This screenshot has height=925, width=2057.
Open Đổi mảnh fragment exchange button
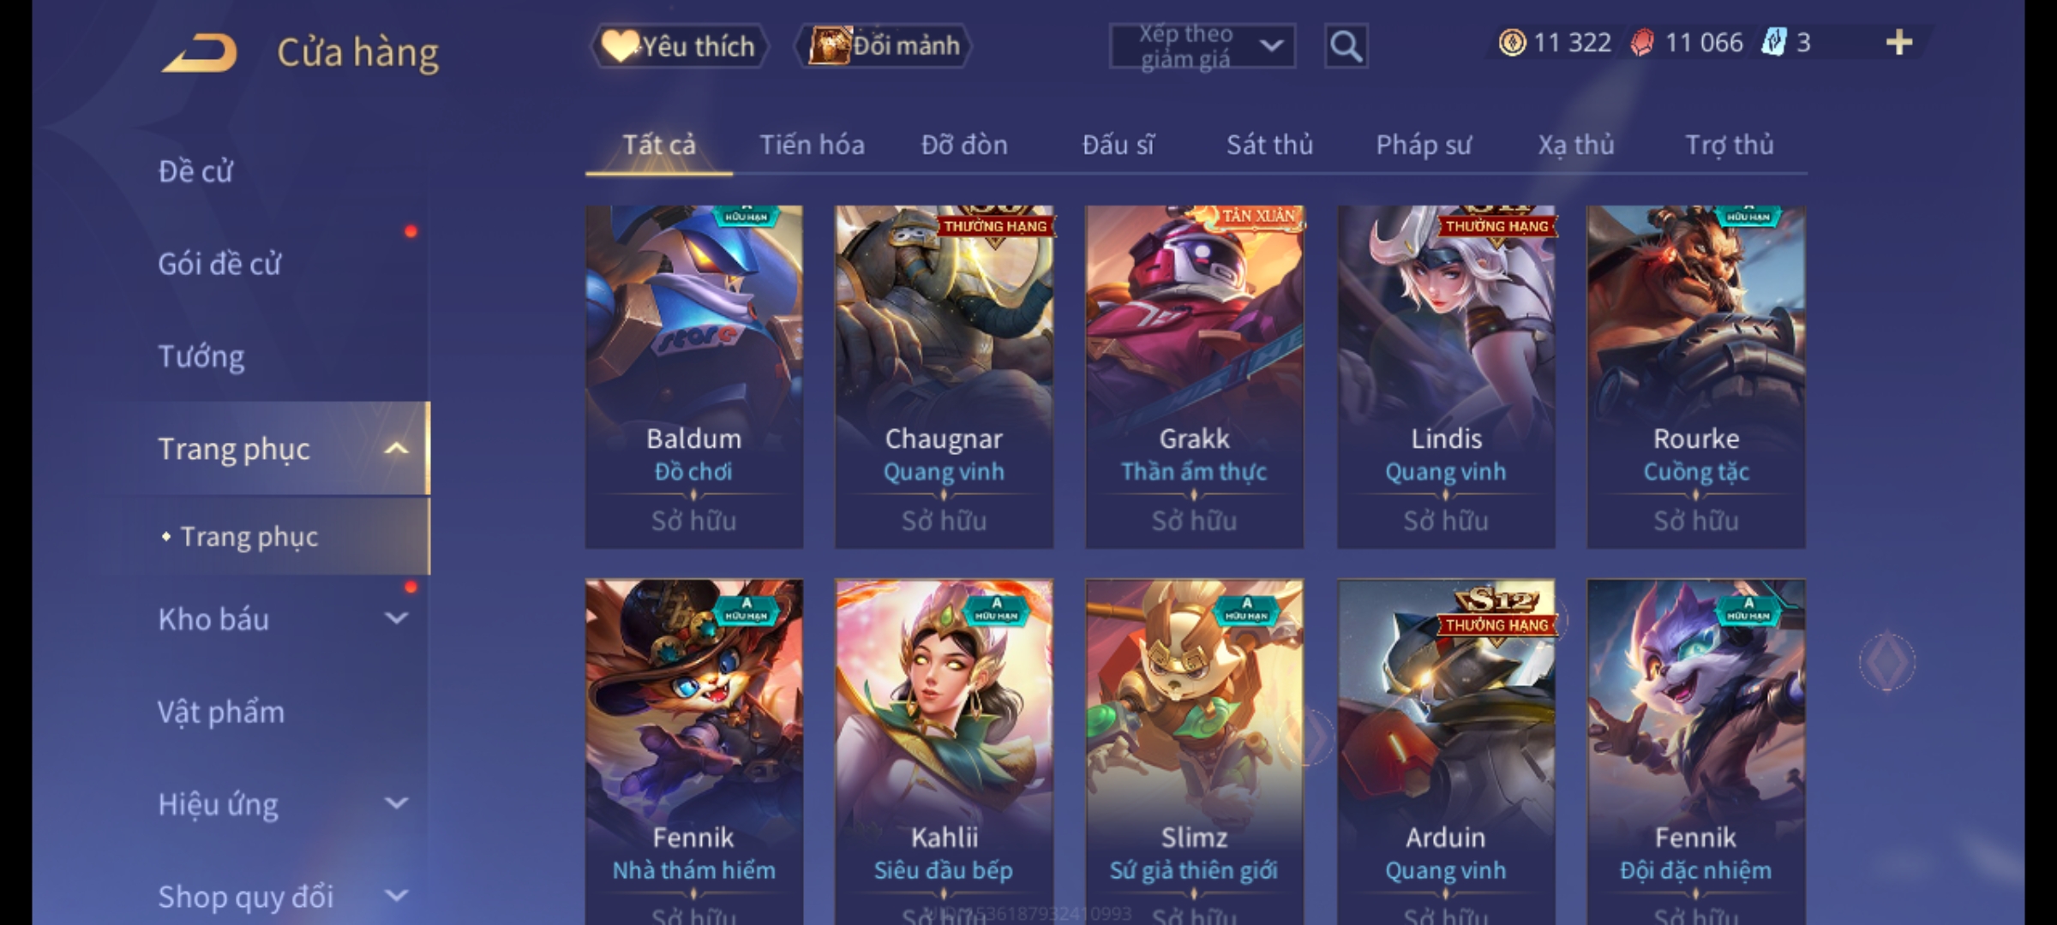[x=885, y=45]
